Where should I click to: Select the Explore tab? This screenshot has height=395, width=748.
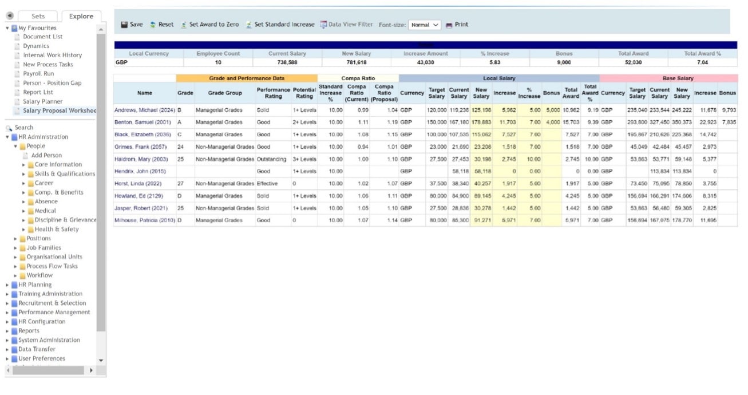[x=80, y=15]
